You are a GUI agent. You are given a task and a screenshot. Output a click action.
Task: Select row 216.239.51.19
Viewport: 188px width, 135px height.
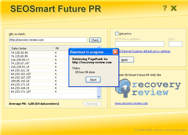[x=39, y=67]
